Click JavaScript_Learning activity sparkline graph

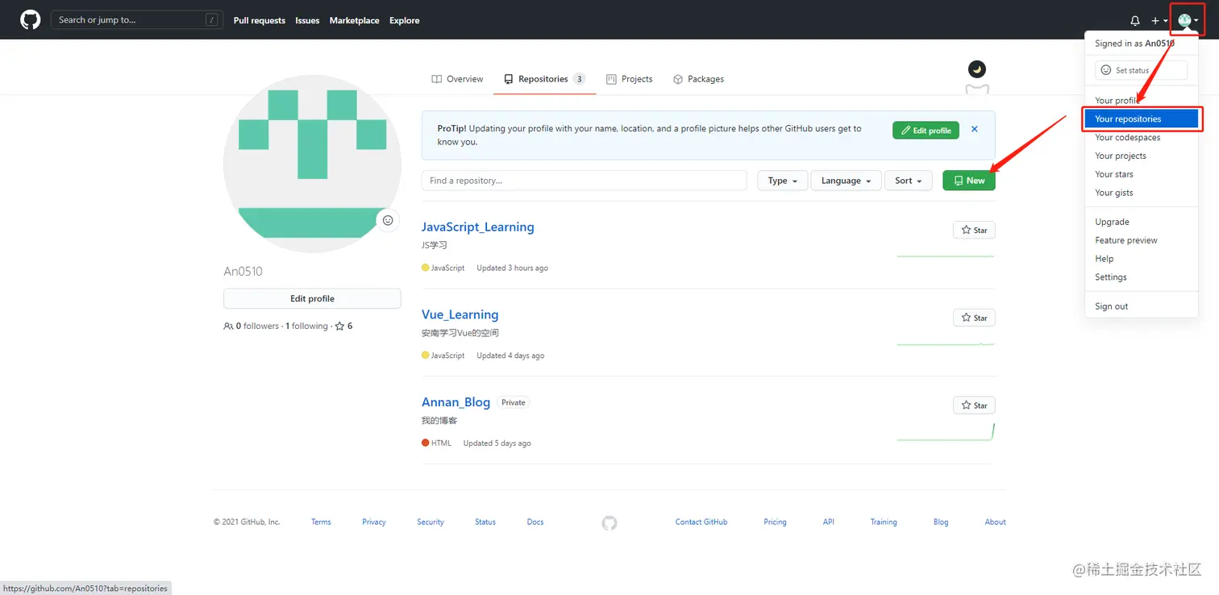(946, 256)
